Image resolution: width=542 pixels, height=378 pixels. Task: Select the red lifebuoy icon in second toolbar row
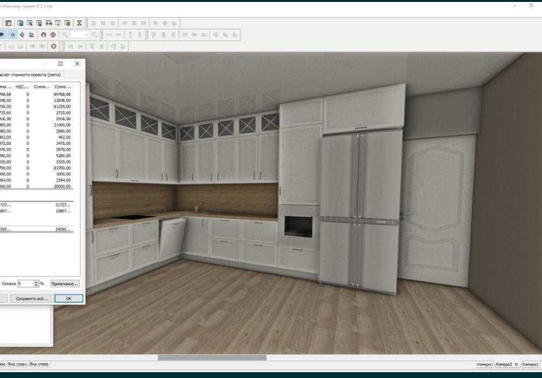[53, 34]
